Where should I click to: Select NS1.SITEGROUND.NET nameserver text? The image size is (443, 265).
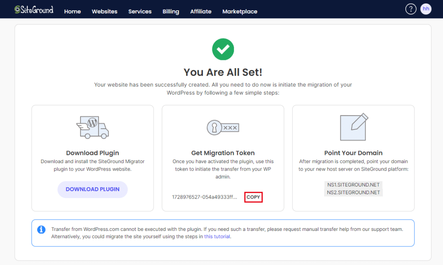[353, 185]
